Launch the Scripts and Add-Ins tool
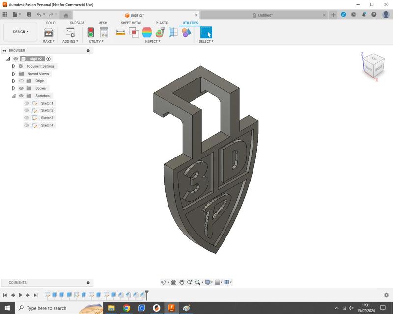Screen dimensions: 393x314 coord(70,33)
